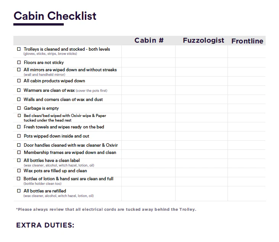Tick 'Bottles of lotion & hand sani' checkbox
The width and height of the screenshot is (279, 242).
pyautogui.click(x=19, y=179)
